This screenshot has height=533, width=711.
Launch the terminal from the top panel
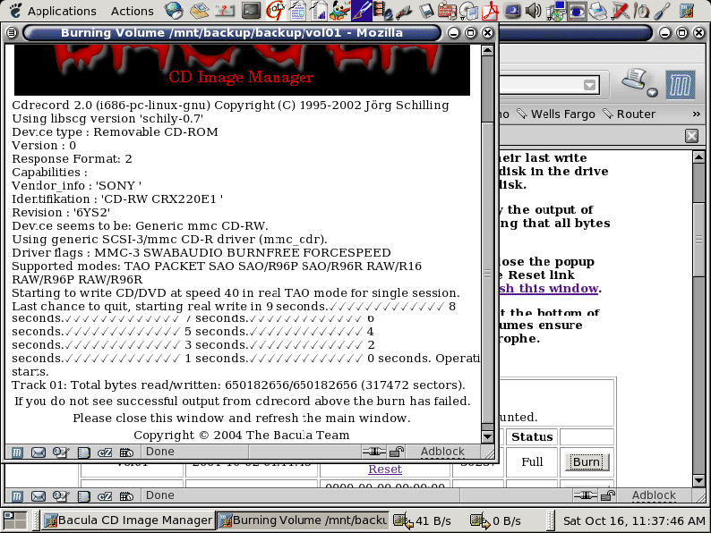tap(252, 11)
